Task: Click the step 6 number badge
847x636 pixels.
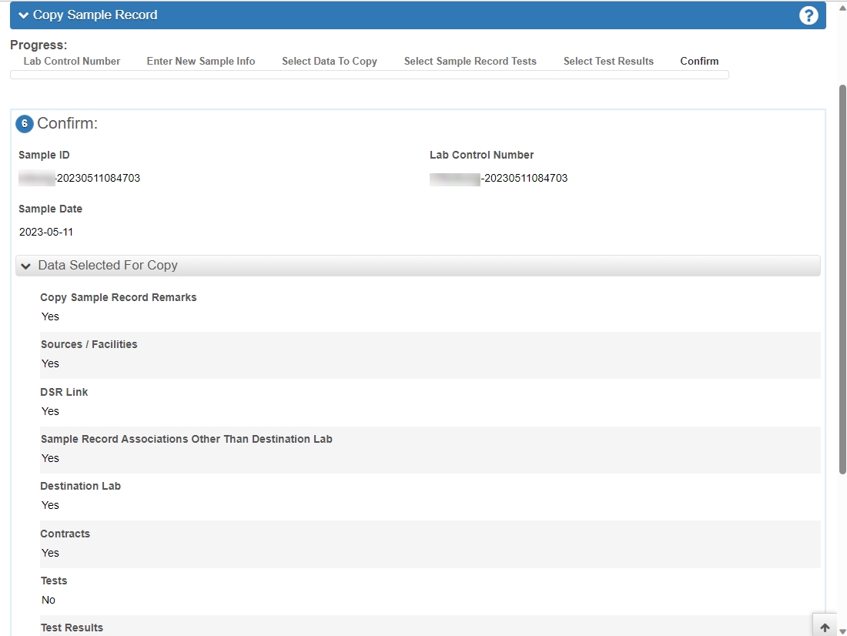Action: 25,124
